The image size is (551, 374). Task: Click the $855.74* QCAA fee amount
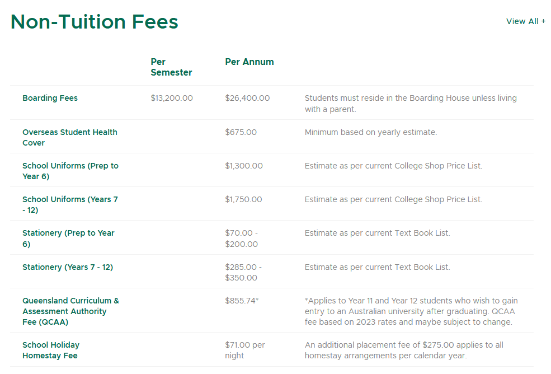[242, 301]
